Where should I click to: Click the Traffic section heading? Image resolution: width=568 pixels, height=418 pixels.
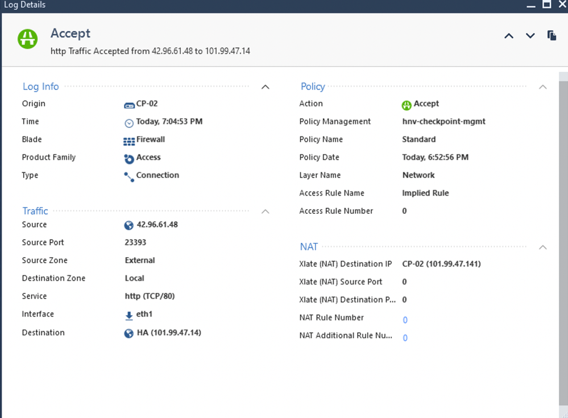pyautogui.click(x=35, y=211)
